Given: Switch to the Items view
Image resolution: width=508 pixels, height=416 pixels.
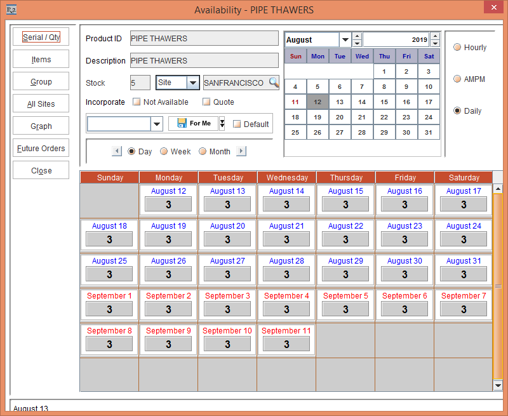Looking at the screenshot, I should tap(41, 59).
